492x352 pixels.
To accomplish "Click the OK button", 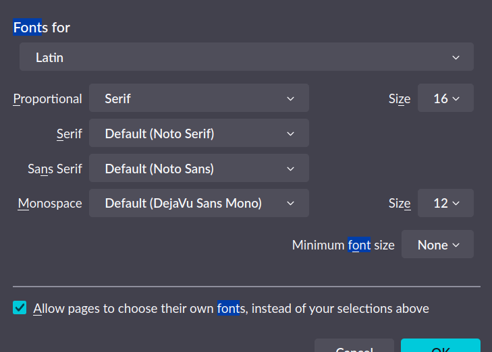I will pyautogui.click(x=440, y=347).
